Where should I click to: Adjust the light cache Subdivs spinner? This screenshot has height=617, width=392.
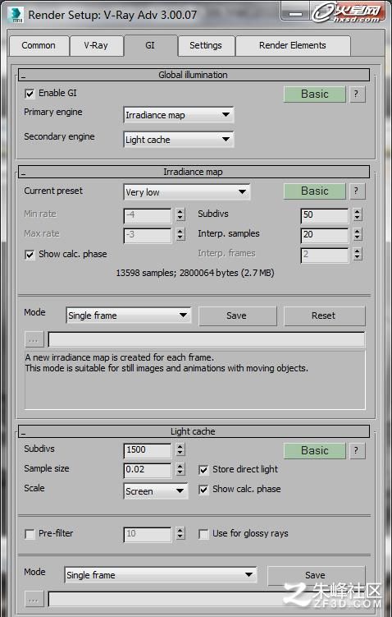click(x=180, y=449)
